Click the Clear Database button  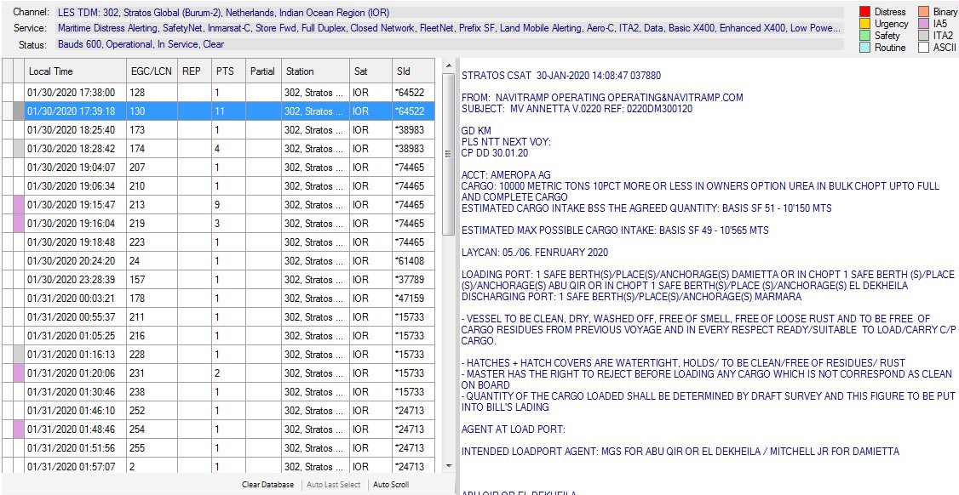pos(267,485)
